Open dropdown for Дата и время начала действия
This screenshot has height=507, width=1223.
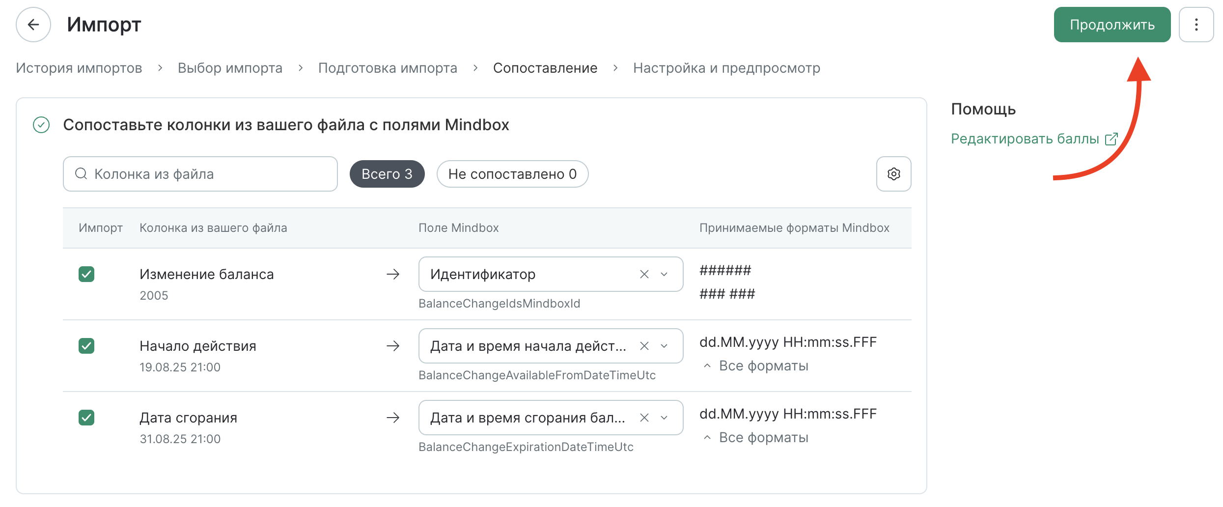664,346
